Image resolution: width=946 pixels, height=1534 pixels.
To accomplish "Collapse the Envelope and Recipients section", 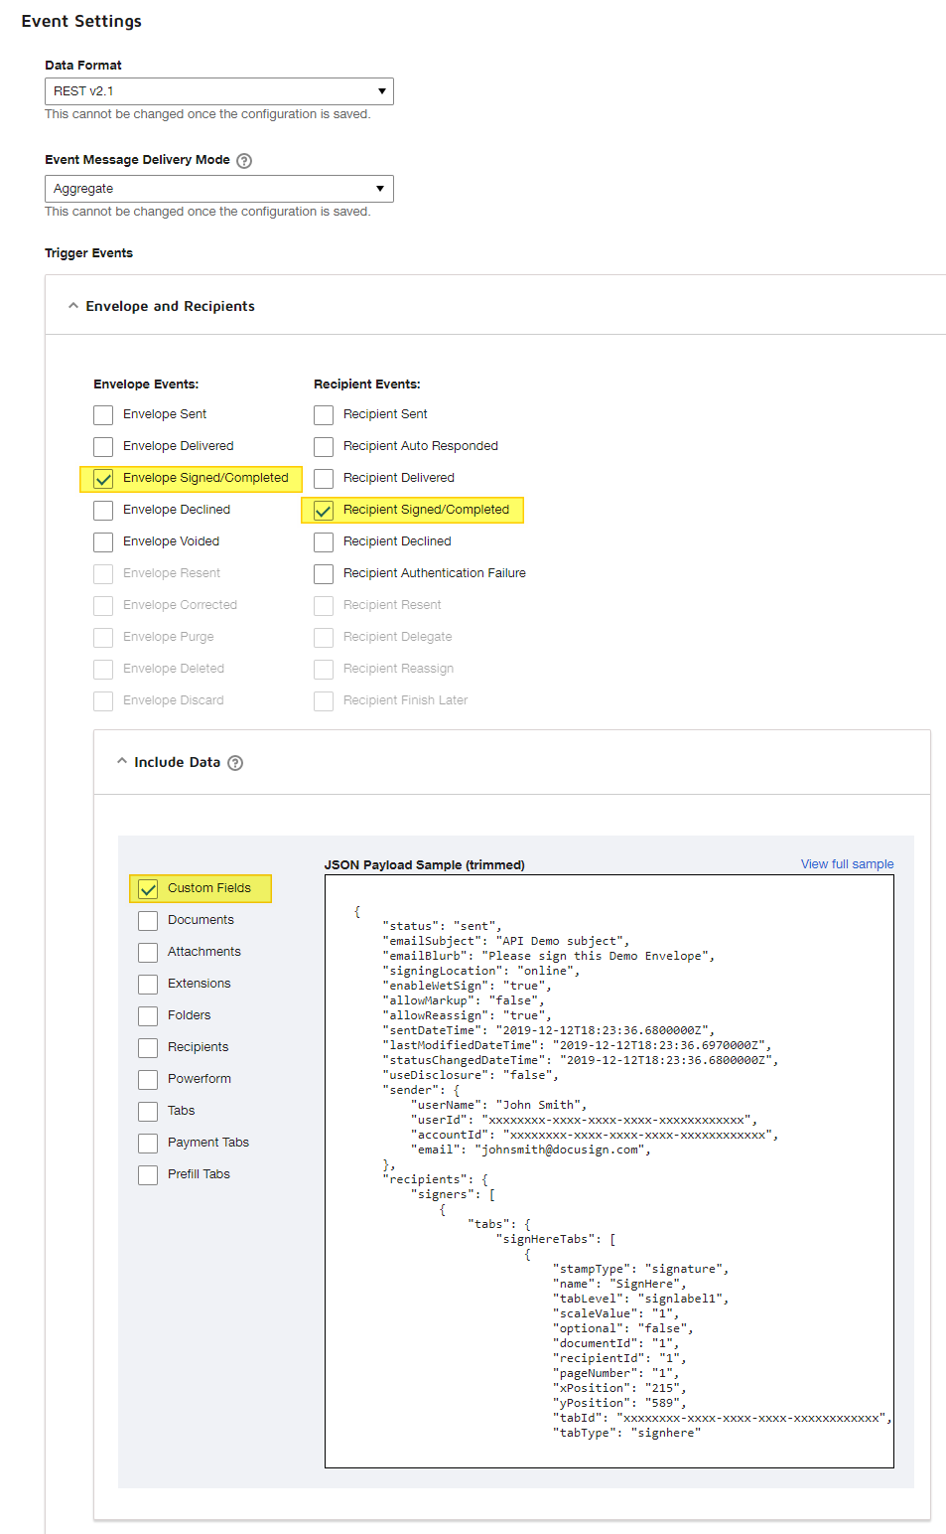I will pyautogui.click(x=73, y=306).
